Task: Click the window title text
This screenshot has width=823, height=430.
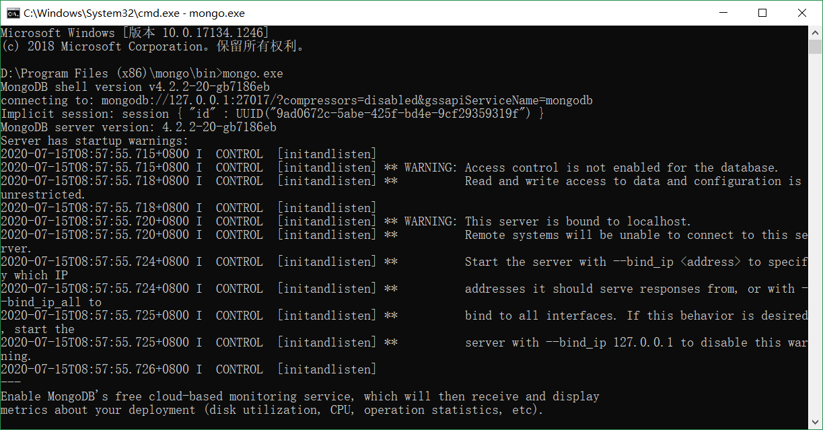Action: point(135,12)
